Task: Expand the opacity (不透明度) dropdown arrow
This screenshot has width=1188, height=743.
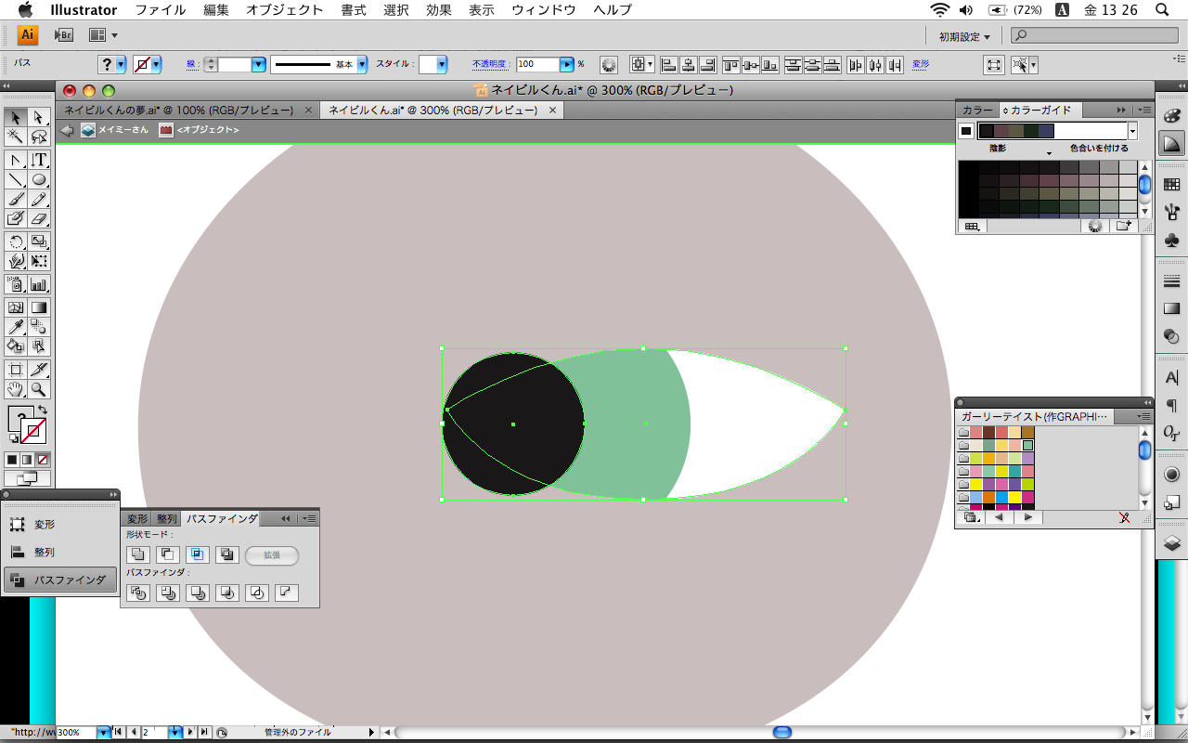Action: [x=567, y=64]
